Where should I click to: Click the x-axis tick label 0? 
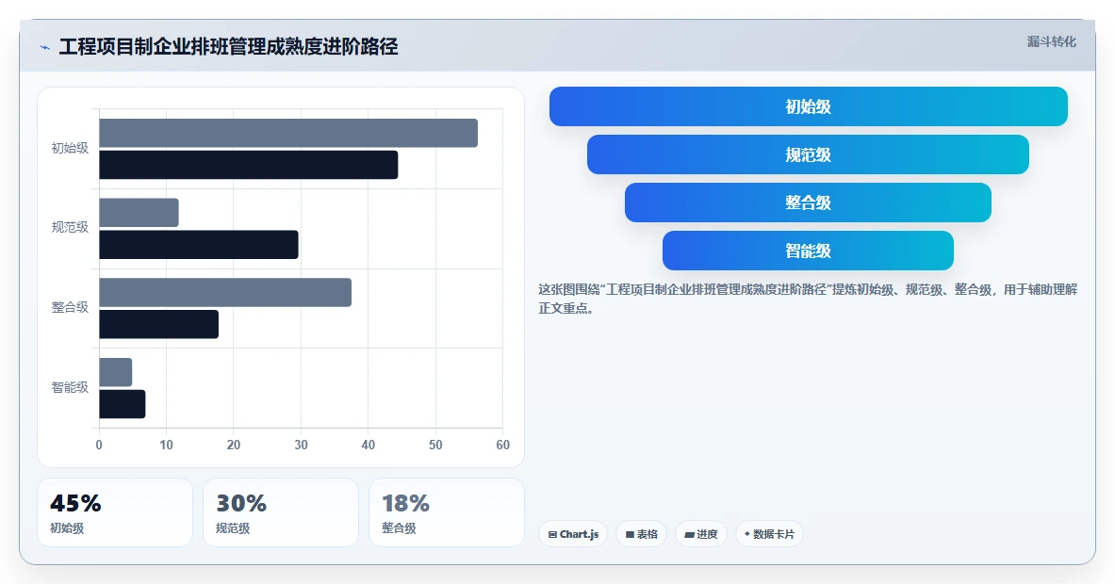(x=99, y=445)
